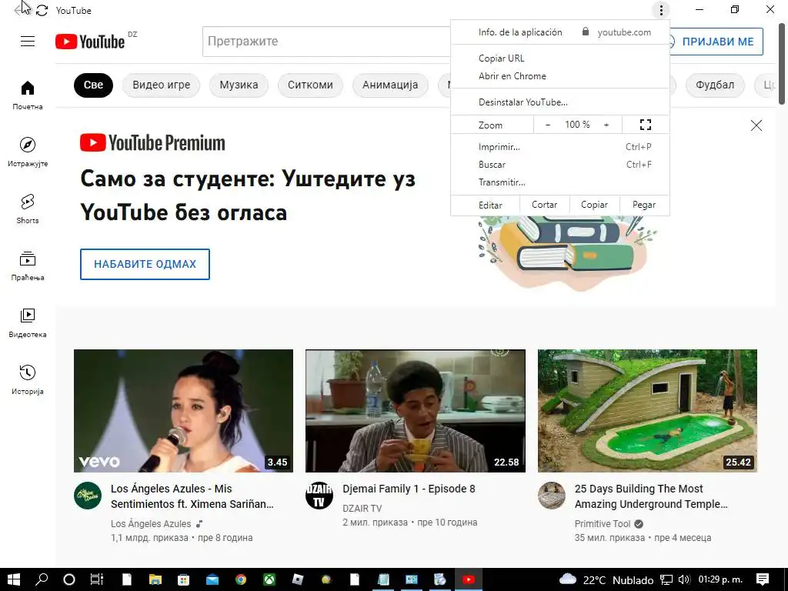Click the page vertical scrollbar
This screenshot has width=788, height=591.
pyautogui.click(x=782, y=63)
